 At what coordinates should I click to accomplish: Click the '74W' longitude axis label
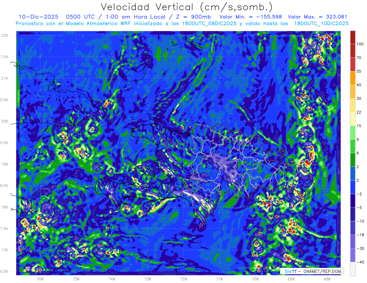tap(112, 279)
